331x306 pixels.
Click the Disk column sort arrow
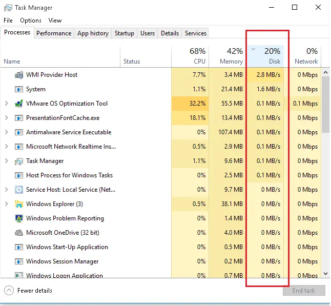coord(254,49)
